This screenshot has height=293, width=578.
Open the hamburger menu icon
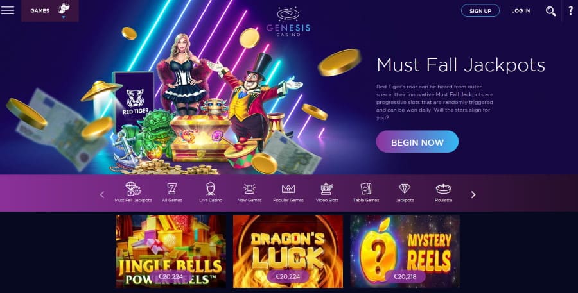(x=7, y=10)
